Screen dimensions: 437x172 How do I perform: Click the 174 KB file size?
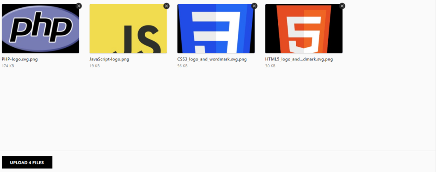click(8, 66)
